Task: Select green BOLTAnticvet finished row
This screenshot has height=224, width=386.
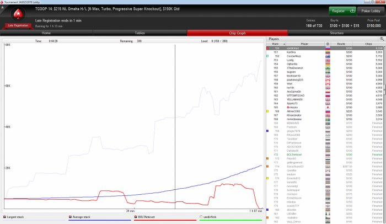Action: (x=325, y=154)
